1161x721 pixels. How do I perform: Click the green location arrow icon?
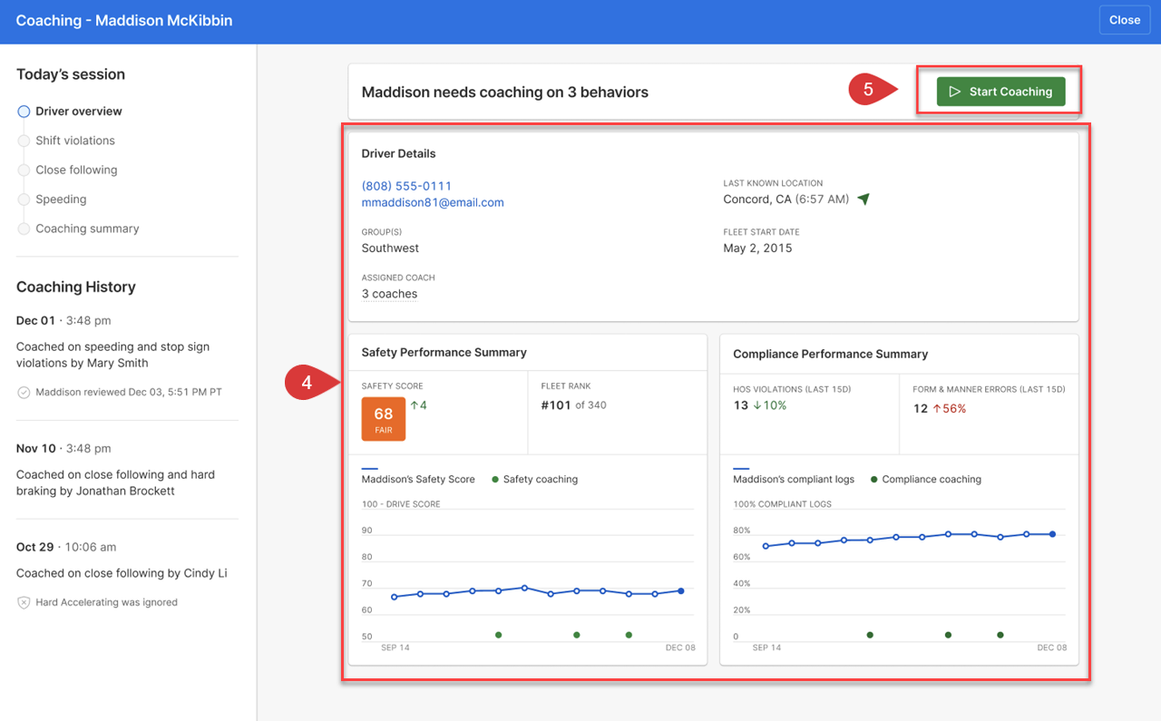(863, 200)
